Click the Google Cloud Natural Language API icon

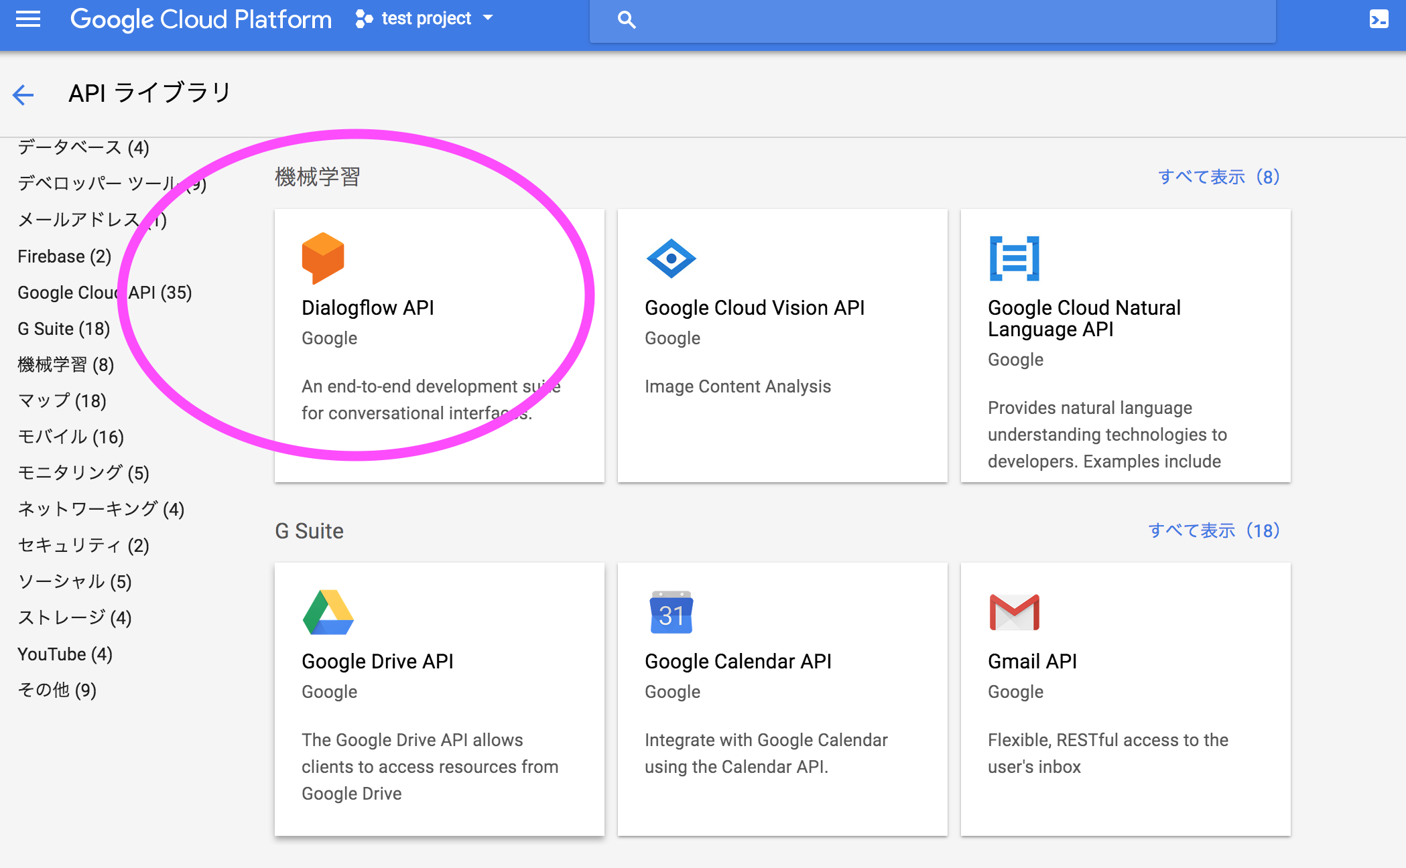(1013, 259)
